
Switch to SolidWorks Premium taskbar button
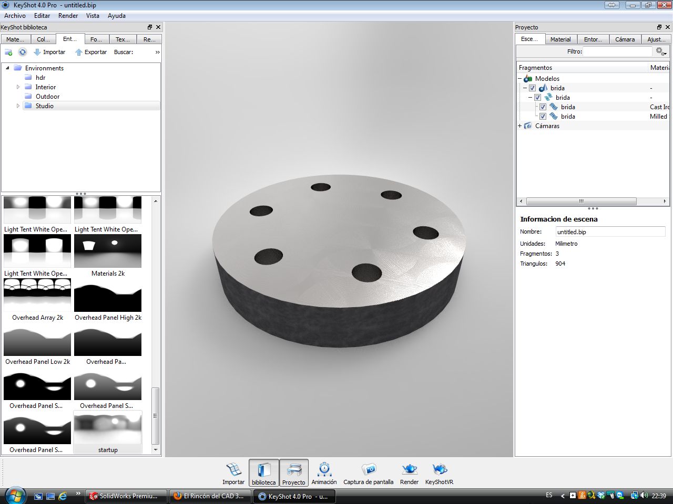coord(126,496)
